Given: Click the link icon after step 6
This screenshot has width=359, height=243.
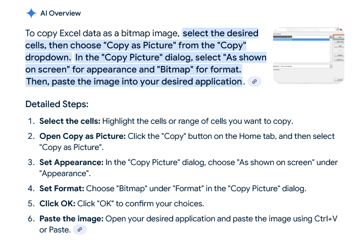Looking at the screenshot, I should pyautogui.click(x=80, y=229).
